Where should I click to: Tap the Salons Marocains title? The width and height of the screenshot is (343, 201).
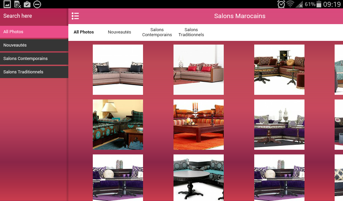click(x=240, y=16)
